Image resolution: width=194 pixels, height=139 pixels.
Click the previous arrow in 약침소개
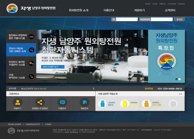click(180, 94)
